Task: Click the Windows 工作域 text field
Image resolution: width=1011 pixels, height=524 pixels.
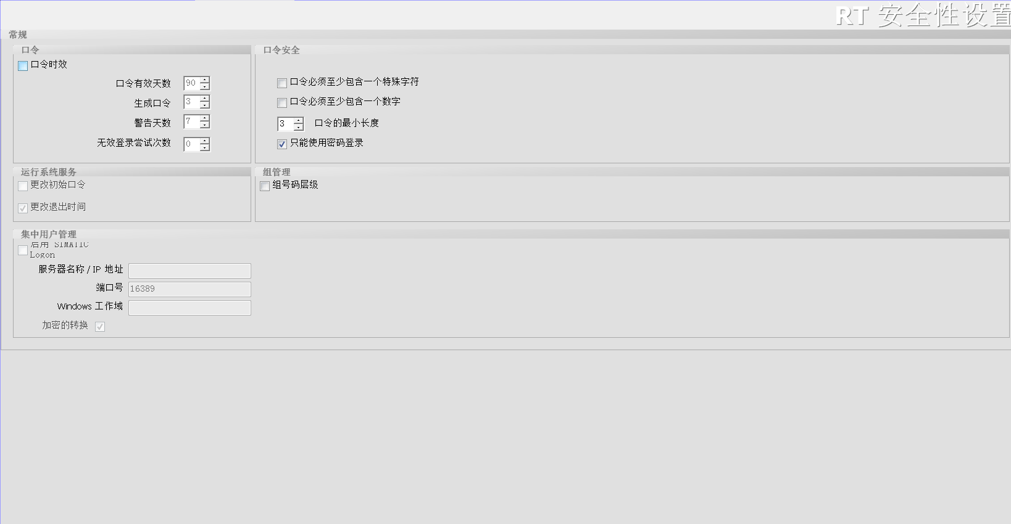Action: click(189, 308)
